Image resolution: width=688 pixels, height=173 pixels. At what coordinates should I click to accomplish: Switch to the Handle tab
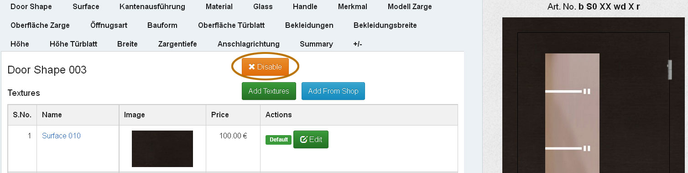pyautogui.click(x=305, y=7)
